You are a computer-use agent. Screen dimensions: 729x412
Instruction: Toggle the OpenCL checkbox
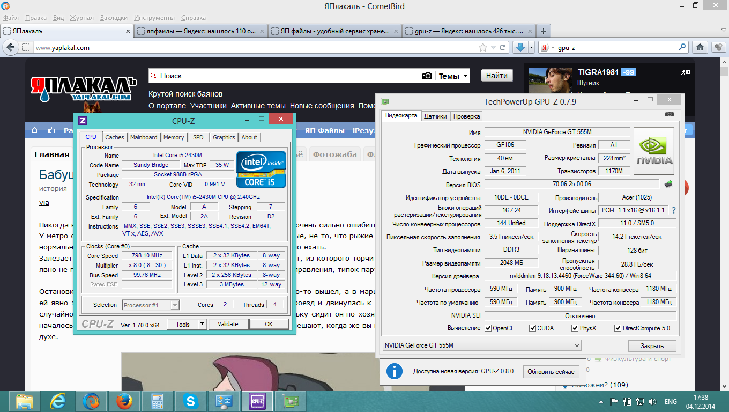(488, 328)
